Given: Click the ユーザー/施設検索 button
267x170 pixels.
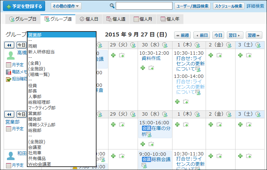Looking at the screenshot, I should pyautogui.click(x=192, y=6).
